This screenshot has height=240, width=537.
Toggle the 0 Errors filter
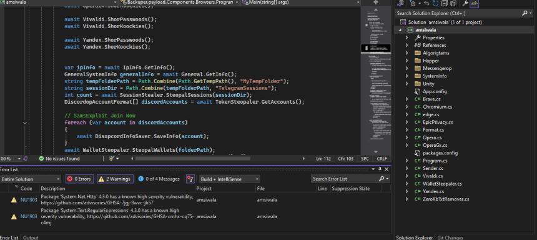[79, 179]
